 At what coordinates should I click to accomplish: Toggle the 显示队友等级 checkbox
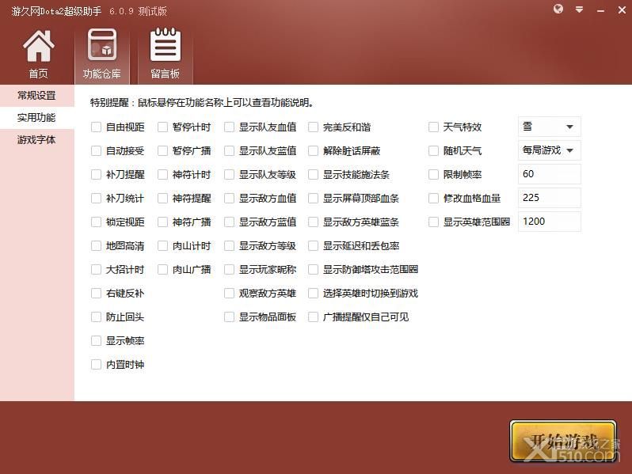click(229, 175)
